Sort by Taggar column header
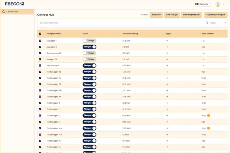 [x=168, y=34]
